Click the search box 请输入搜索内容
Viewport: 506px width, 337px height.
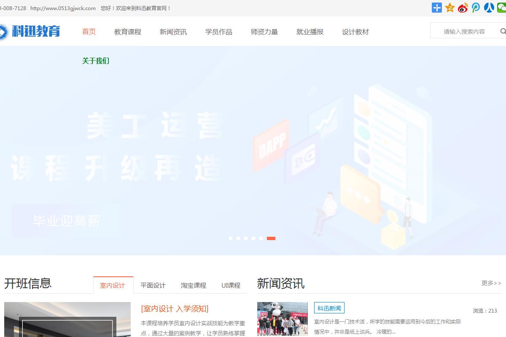point(464,31)
